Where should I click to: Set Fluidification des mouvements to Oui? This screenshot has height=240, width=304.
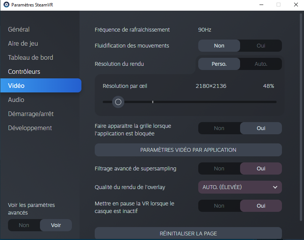(261, 46)
